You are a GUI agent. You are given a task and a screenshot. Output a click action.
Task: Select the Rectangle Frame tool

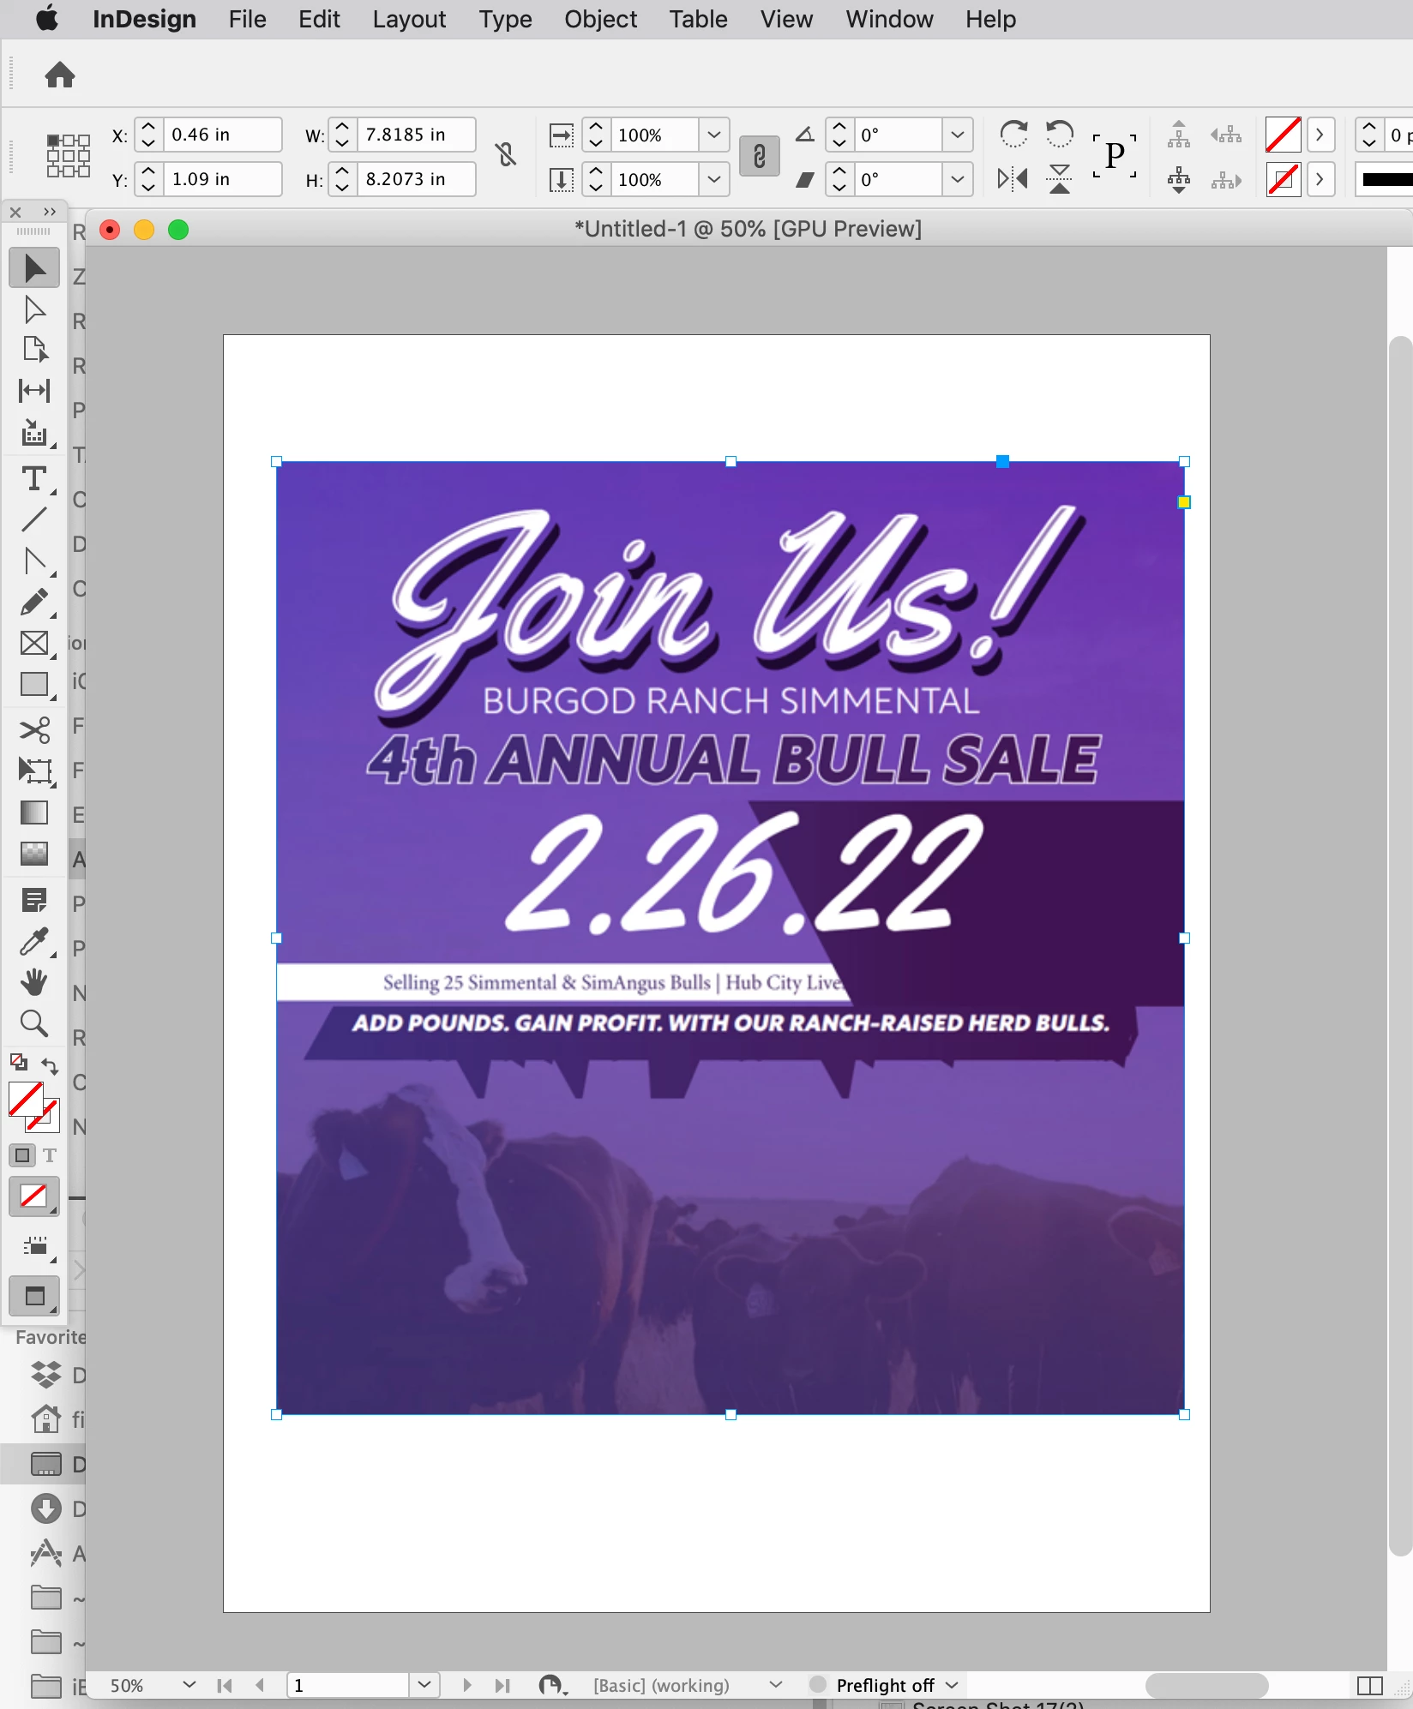pos(34,644)
